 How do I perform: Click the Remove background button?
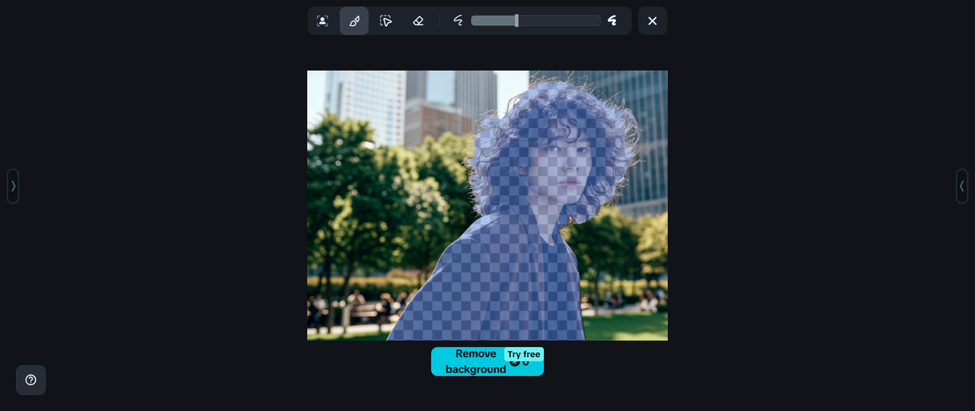point(487,362)
